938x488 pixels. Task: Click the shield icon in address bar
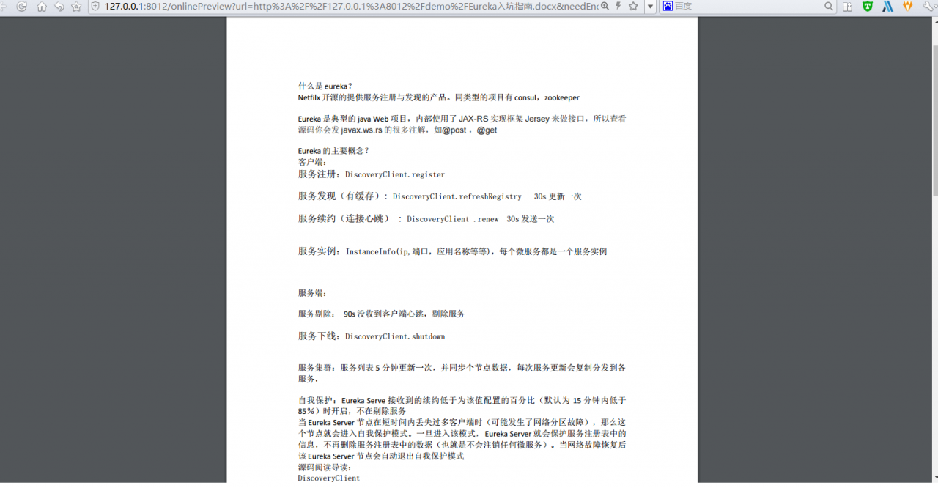click(95, 6)
